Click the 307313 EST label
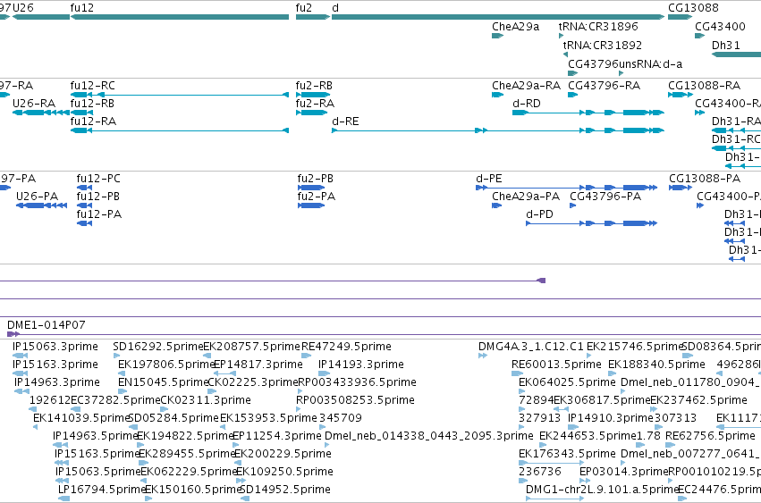This screenshot has width=761, height=503. pyautogui.click(x=675, y=418)
